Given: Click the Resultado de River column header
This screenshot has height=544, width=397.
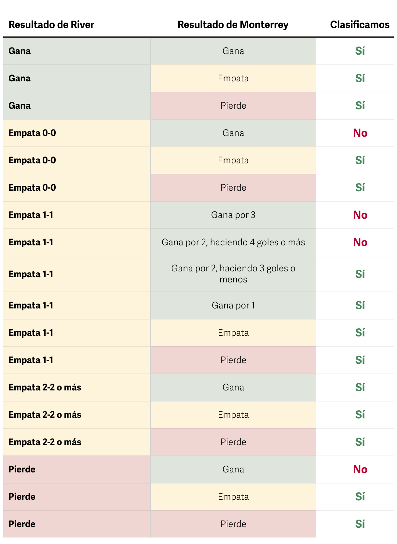Looking at the screenshot, I should [x=51, y=25].
